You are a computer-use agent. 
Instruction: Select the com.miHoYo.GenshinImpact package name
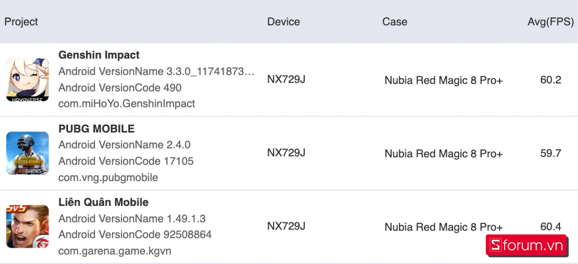click(127, 104)
